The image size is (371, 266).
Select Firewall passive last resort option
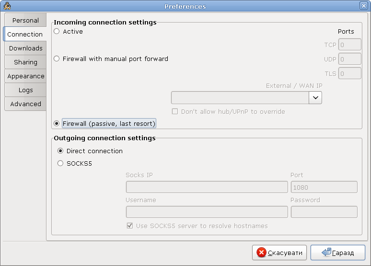coord(57,123)
